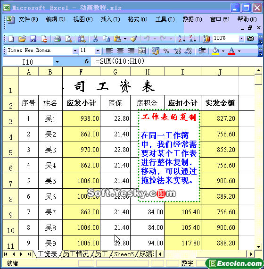Click the Research binoculars icon
This screenshot has width=264, height=269.
pyautogui.click(x=82, y=39)
